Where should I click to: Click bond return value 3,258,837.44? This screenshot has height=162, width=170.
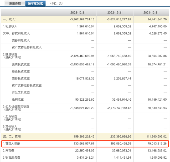click(x=122, y=78)
